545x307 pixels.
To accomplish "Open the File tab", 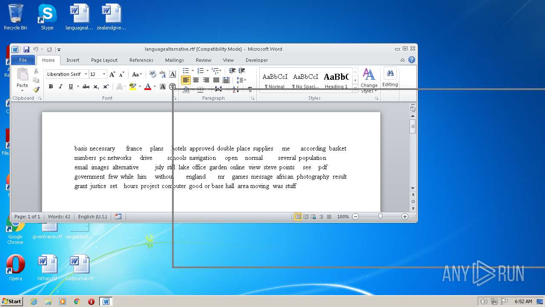I will click(23, 60).
